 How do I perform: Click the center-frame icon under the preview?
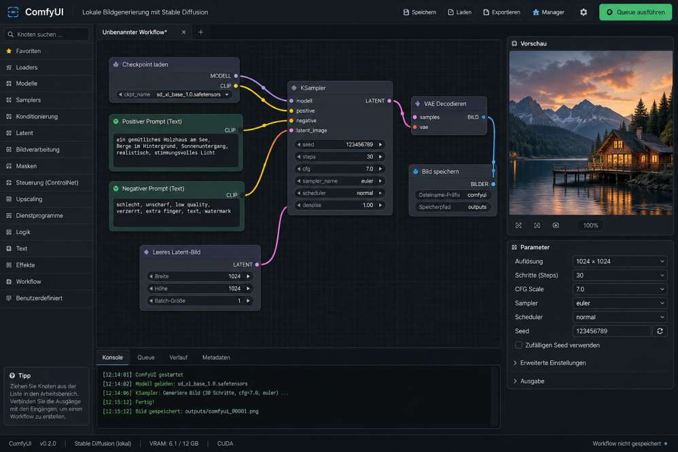coord(537,225)
